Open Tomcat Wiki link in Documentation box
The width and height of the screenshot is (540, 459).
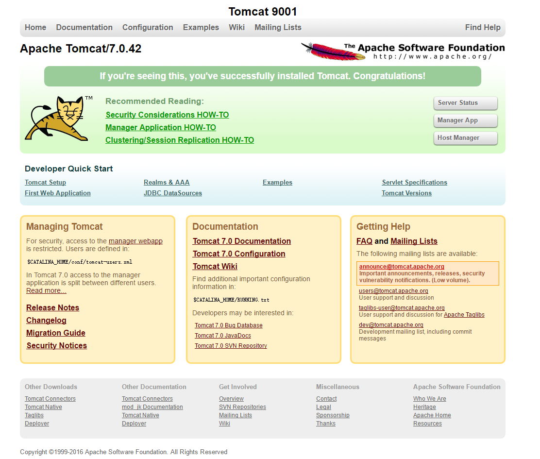[215, 267]
